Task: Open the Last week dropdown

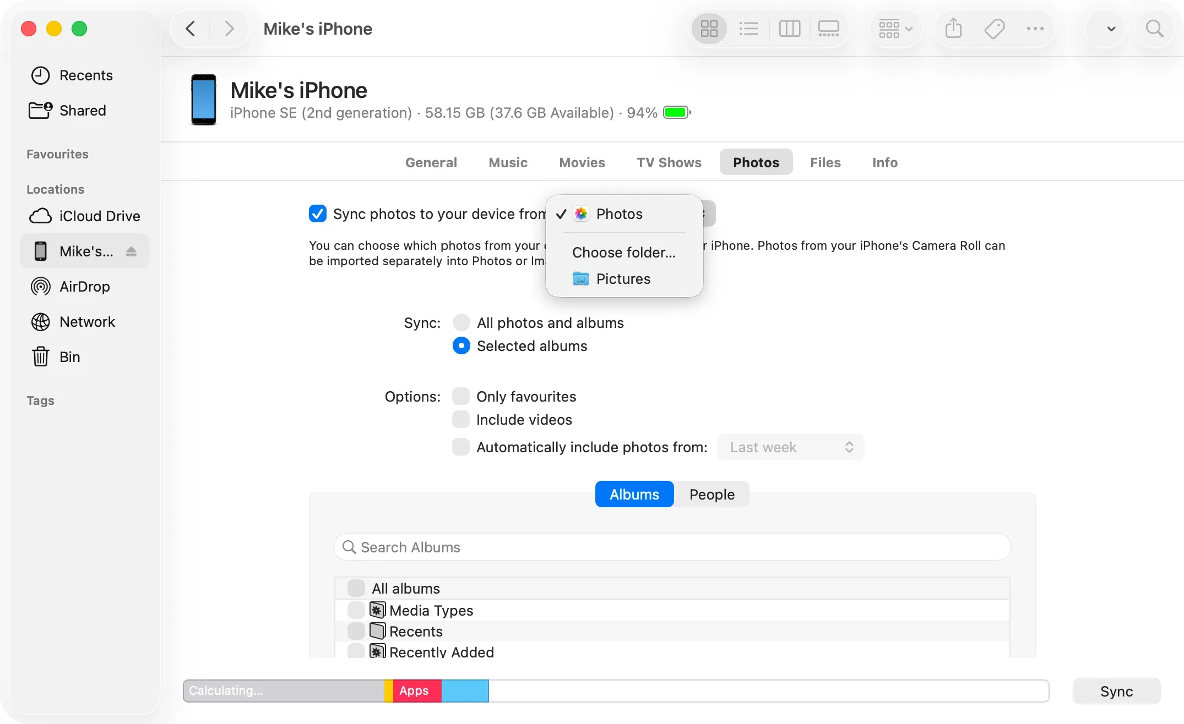Action: tap(790, 447)
